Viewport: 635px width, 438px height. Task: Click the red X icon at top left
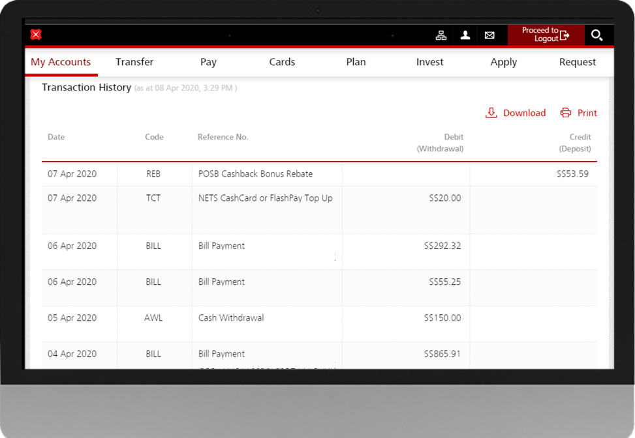[36, 35]
